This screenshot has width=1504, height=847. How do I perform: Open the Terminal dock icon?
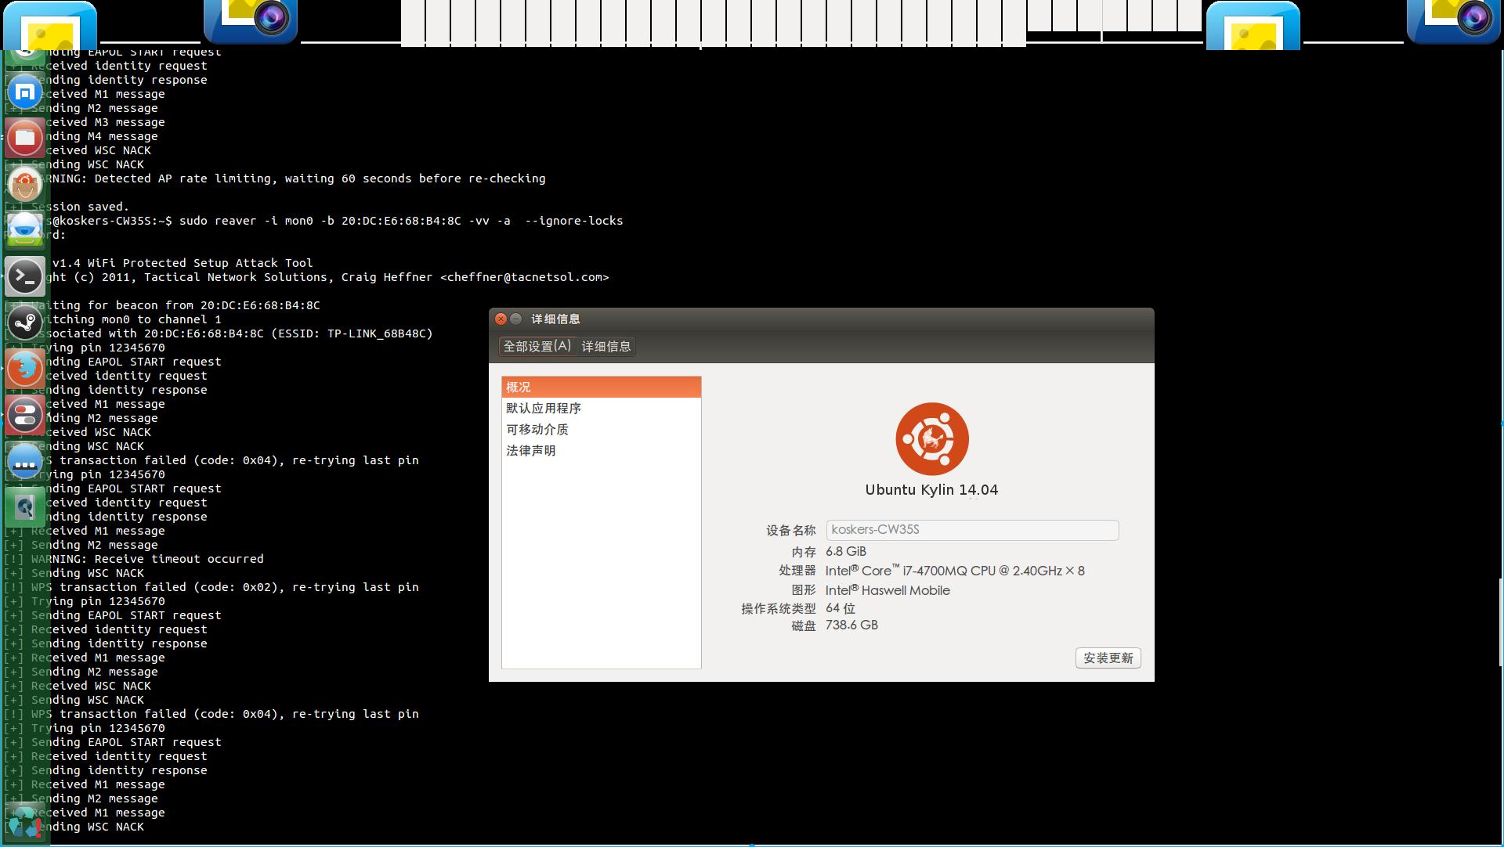coord(24,276)
